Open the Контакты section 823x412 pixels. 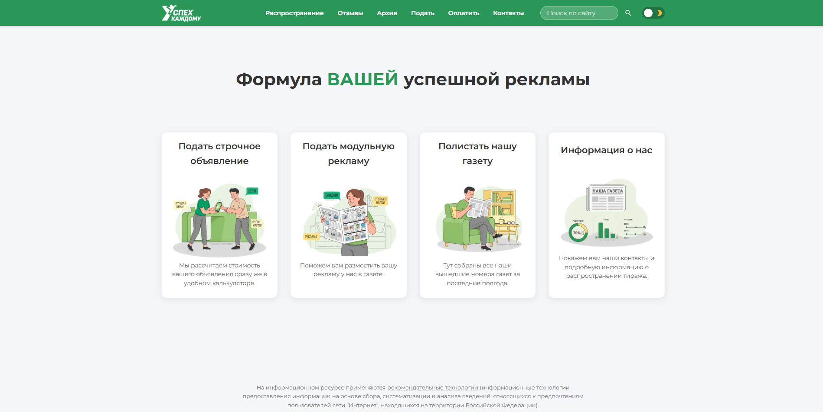[508, 13]
